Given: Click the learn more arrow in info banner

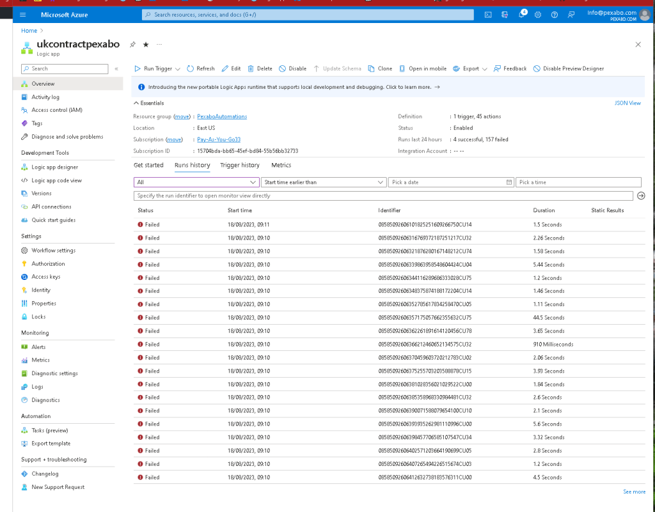Looking at the screenshot, I should 437,87.
